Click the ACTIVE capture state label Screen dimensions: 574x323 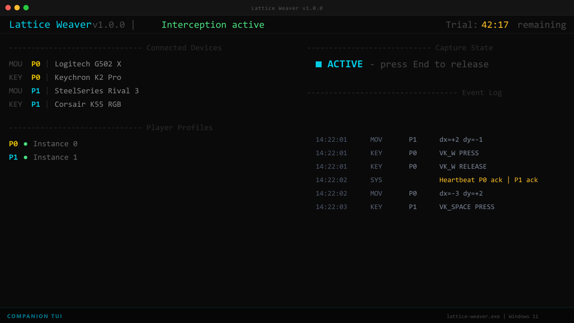click(x=345, y=64)
